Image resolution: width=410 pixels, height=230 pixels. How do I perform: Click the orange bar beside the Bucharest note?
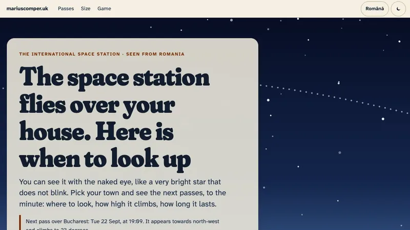pos(20,222)
